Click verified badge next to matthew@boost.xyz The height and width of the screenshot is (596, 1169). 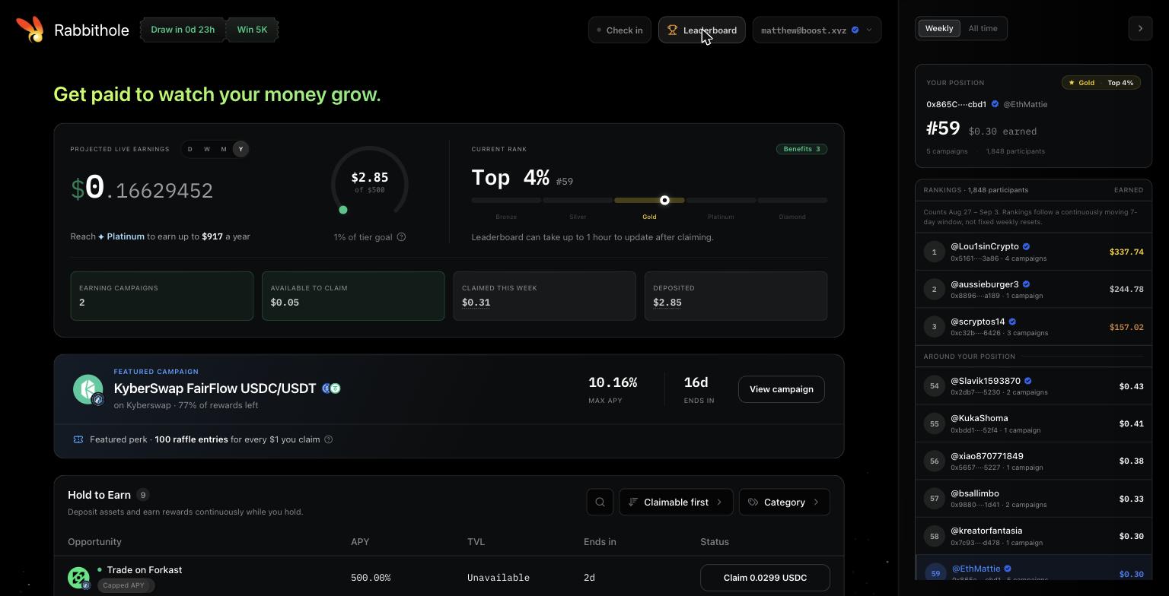[x=855, y=30]
